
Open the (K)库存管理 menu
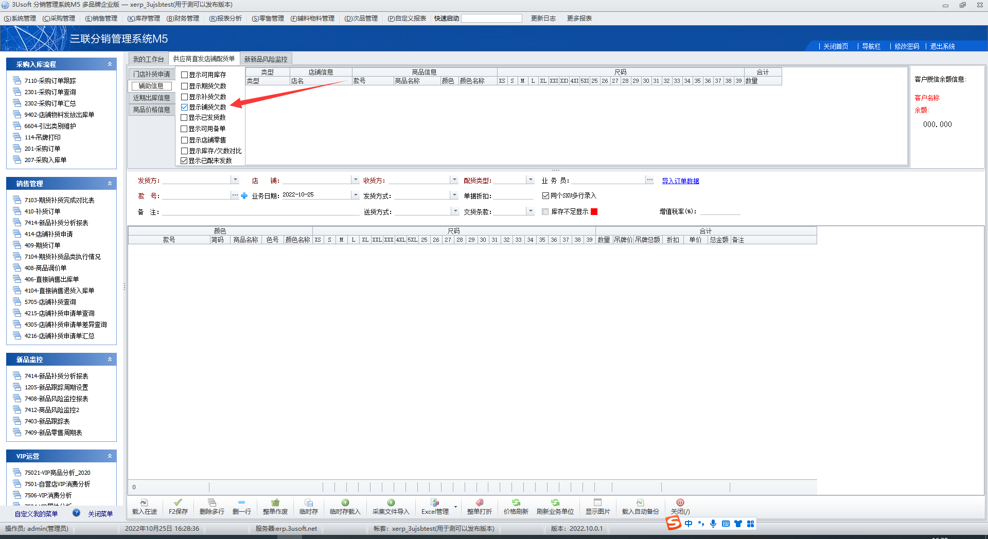tap(144, 19)
